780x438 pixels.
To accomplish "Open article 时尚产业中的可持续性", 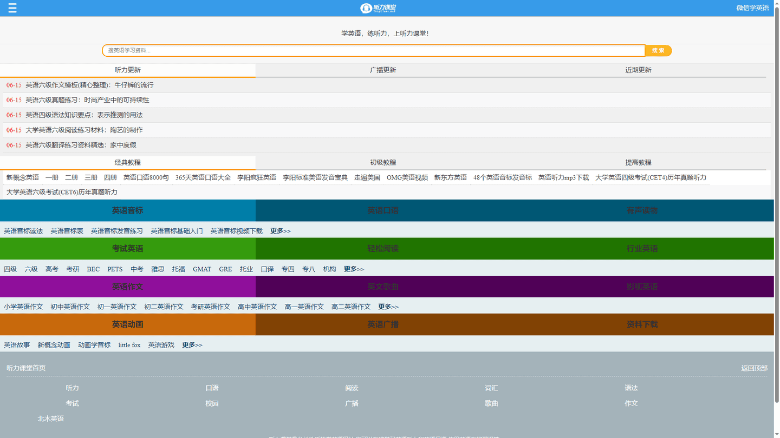I will [87, 100].
